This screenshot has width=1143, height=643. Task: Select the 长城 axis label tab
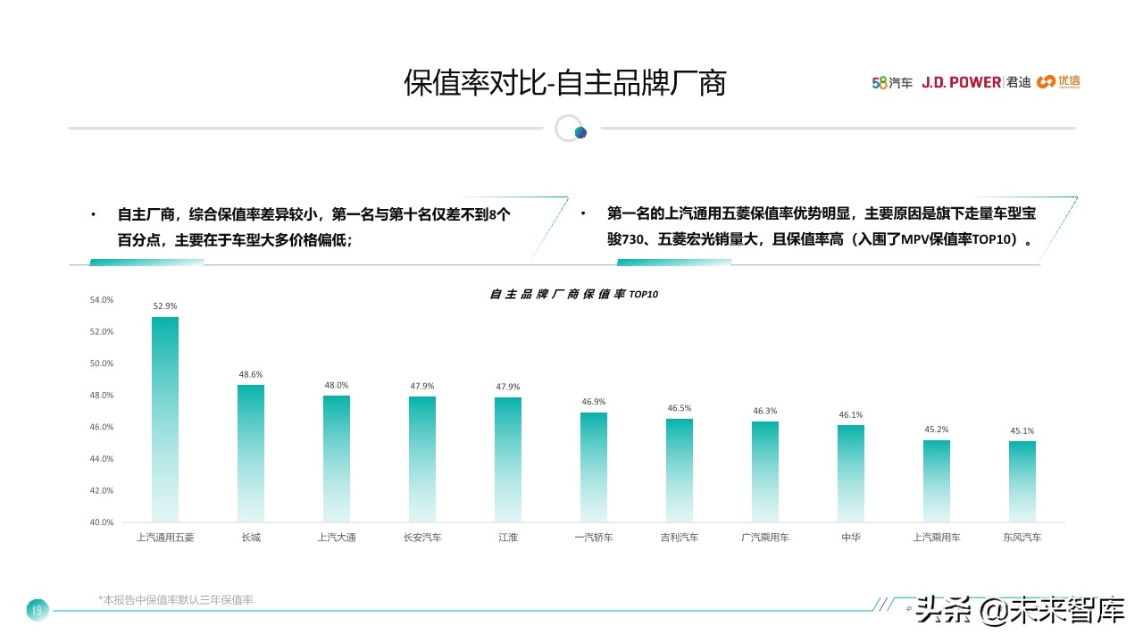251,537
